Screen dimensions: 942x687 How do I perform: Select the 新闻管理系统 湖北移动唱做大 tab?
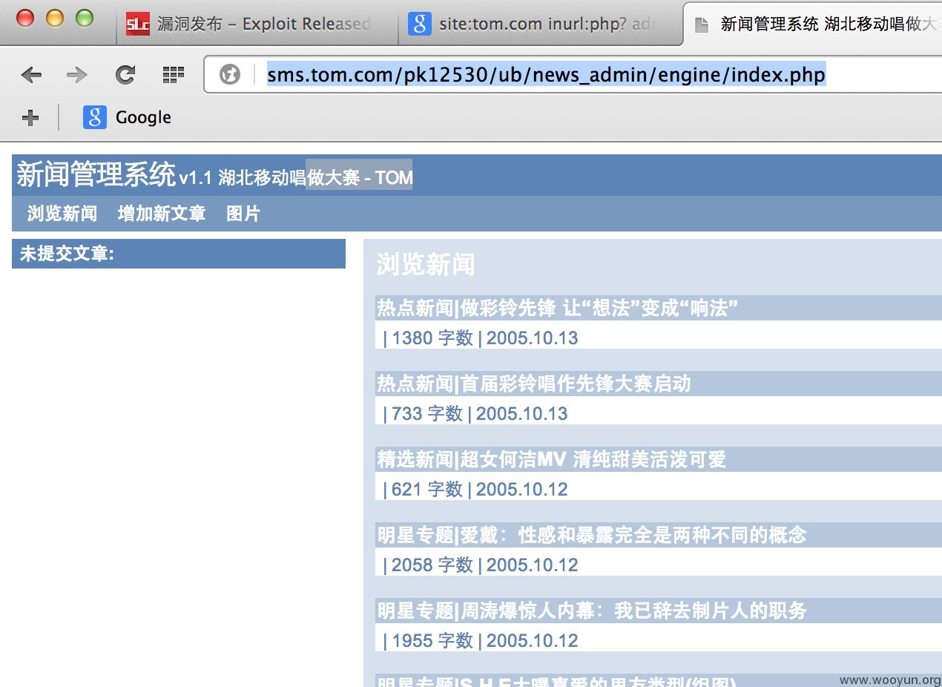[814, 24]
